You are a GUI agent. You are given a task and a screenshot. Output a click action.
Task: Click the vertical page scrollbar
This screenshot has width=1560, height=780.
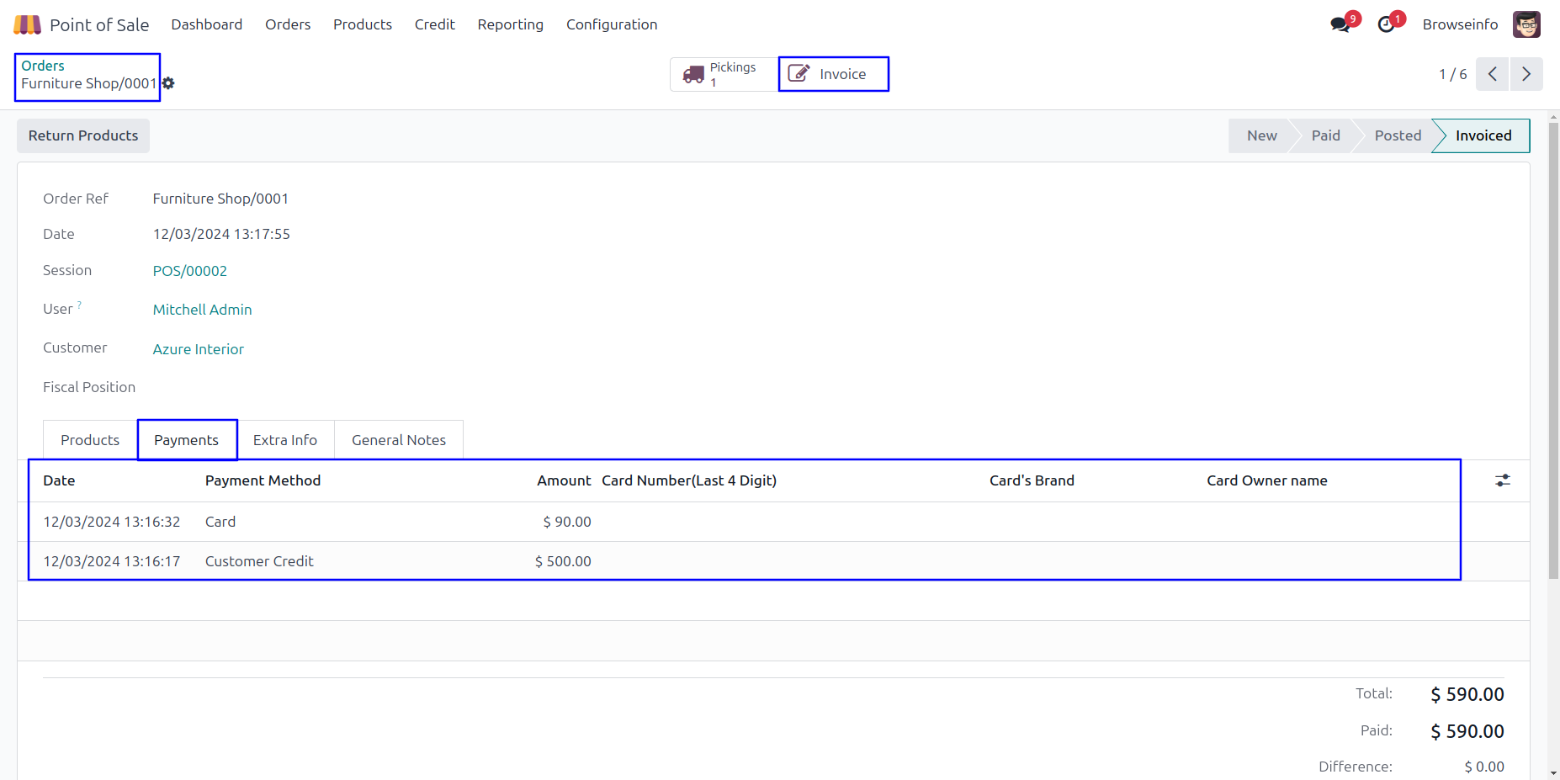tap(1553, 353)
